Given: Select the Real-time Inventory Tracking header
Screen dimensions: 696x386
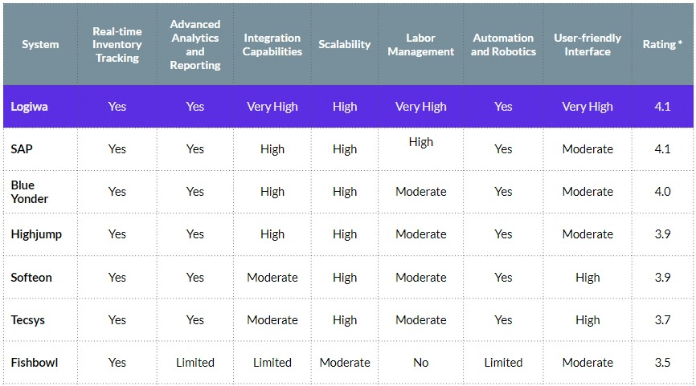Looking at the screenshot, I should 117,44.
